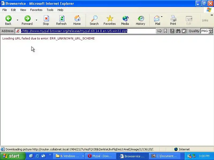This screenshot has width=214, height=160.
Task: Open the bookmarks book icon
Action: click(x=172, y=31)
